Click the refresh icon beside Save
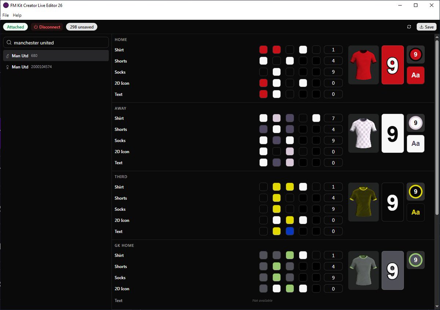Screen dimensions: 440x310 [x=409, y=27]
